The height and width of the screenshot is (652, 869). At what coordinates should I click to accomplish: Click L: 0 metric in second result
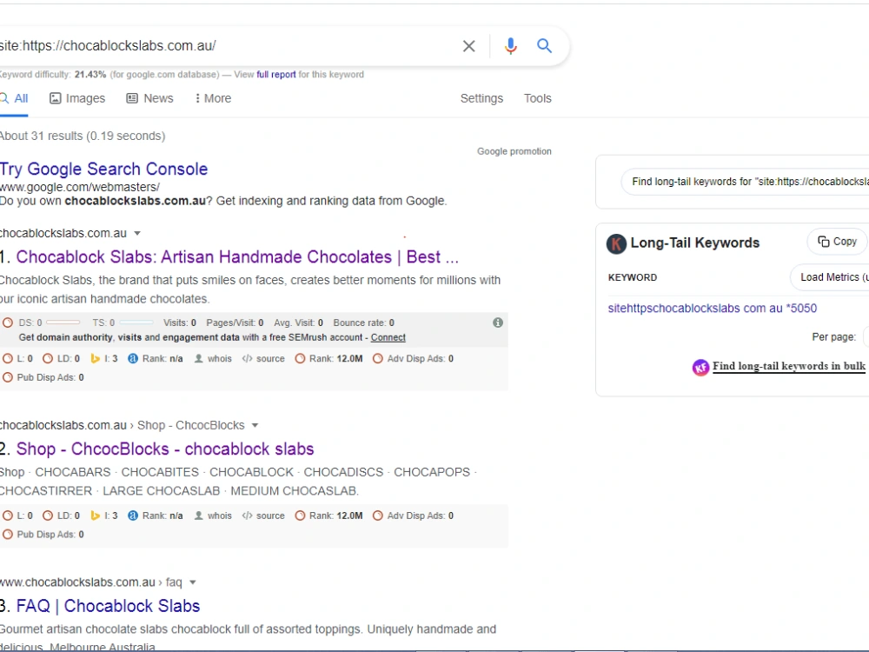pyautogui.click(x=17, y=516)
